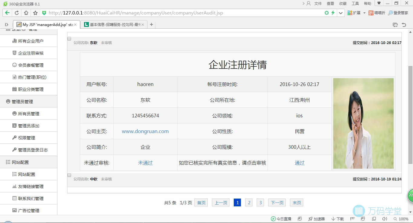Open 企业注册审核 in sidebar
This screenshot has width=413, height=223.
point(29,53)
